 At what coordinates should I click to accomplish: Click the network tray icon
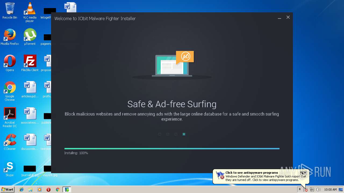[x=312, y=190]
